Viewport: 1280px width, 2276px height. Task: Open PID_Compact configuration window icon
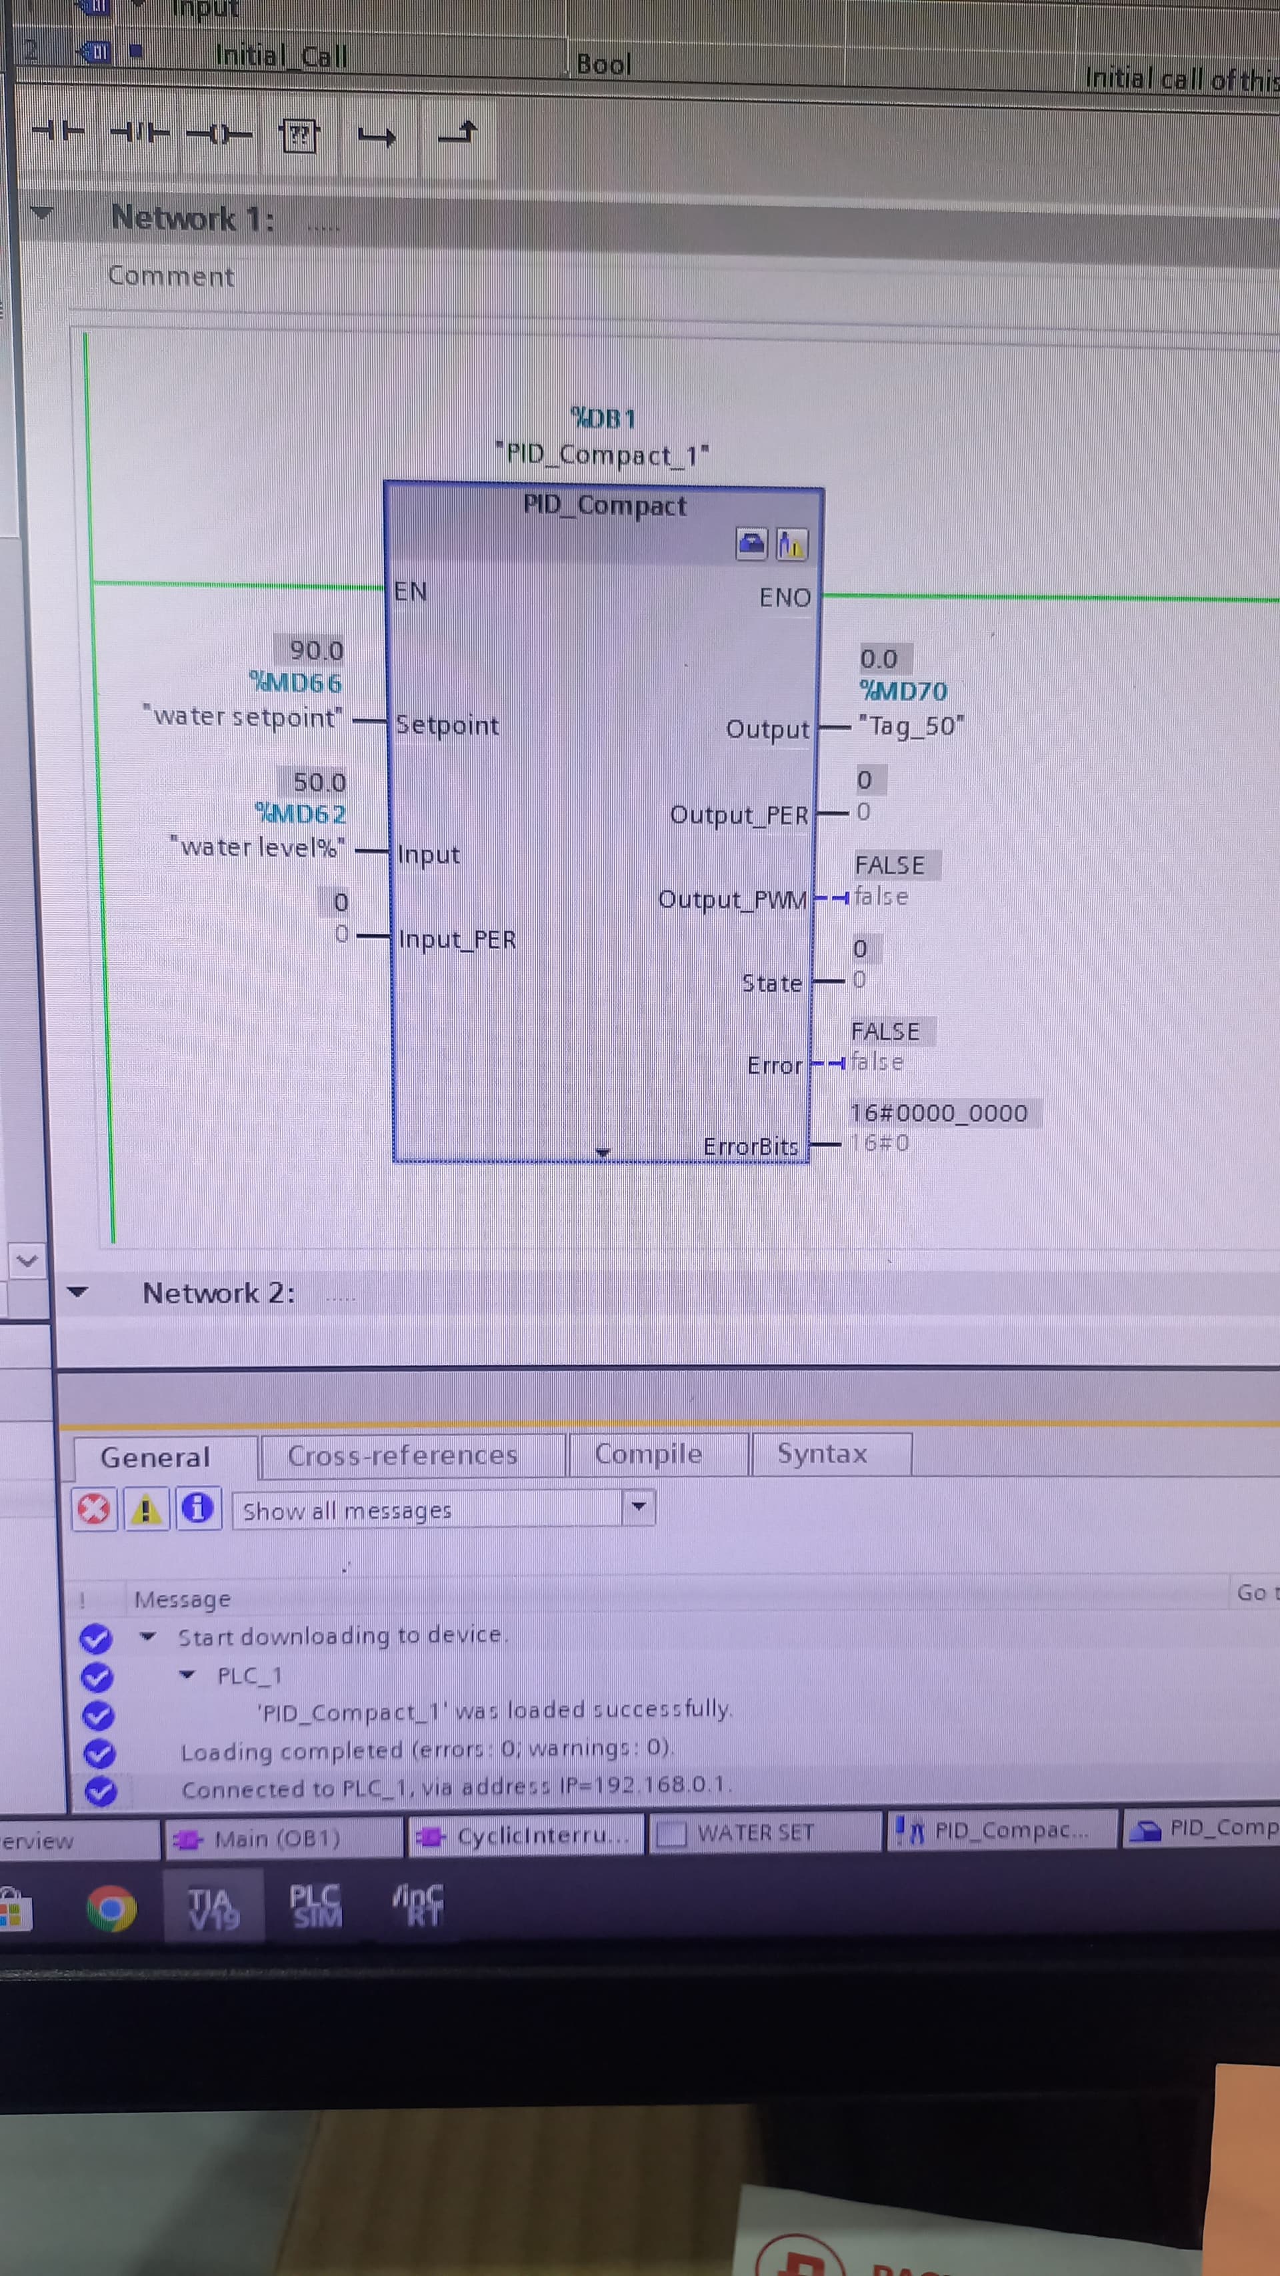(x=751, y=543)
